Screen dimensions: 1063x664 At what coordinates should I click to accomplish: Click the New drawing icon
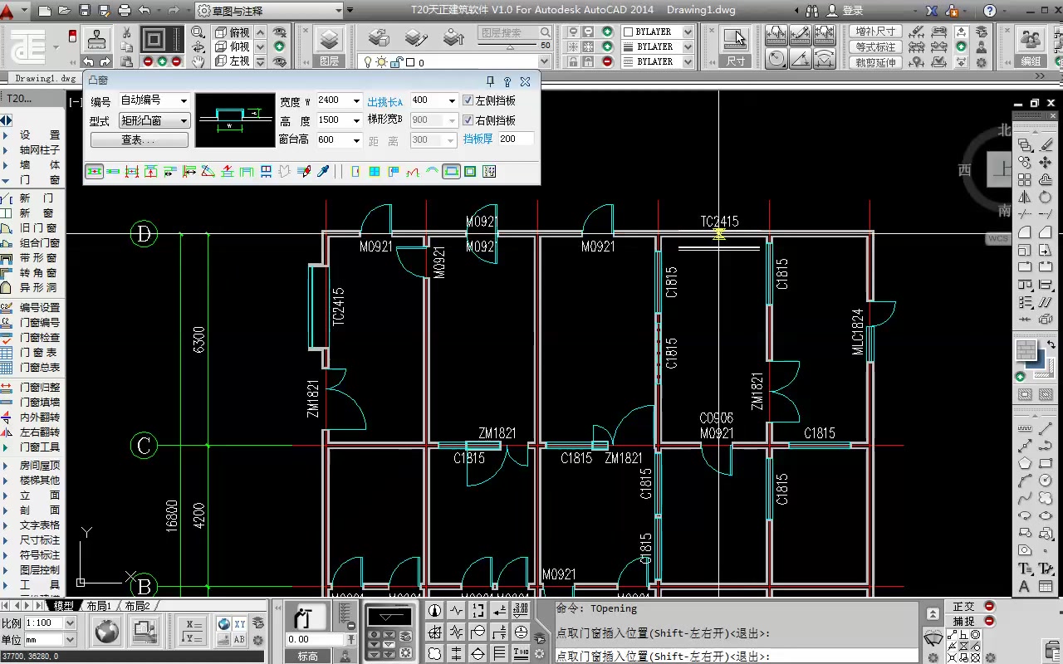(45, 11)
